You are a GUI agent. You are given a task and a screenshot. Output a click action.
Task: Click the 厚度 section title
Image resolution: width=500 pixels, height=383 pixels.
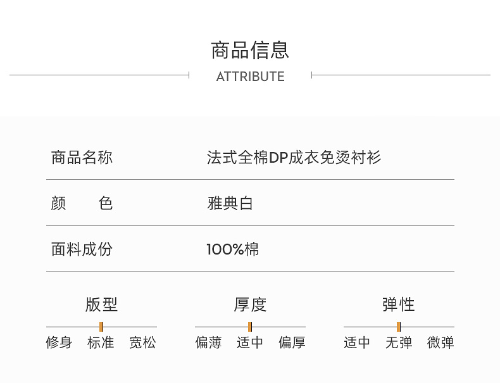(x=250, y=305)
